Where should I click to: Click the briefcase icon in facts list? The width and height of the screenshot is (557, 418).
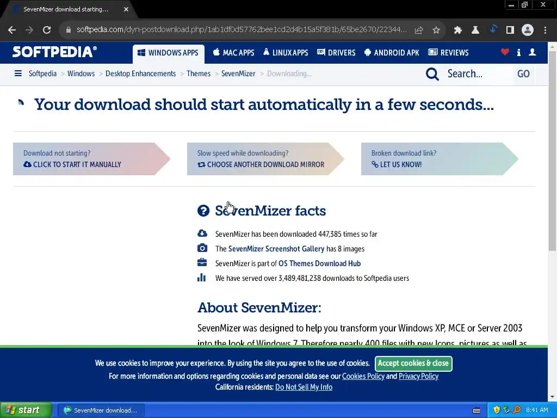point(202,263)
